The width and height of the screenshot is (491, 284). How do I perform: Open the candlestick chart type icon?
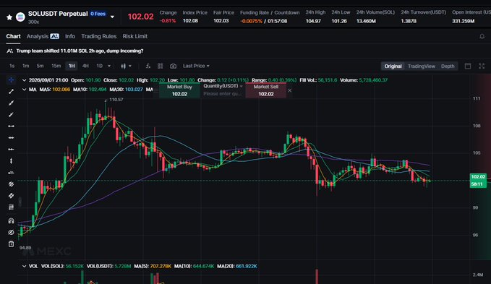tap(124, 66)
